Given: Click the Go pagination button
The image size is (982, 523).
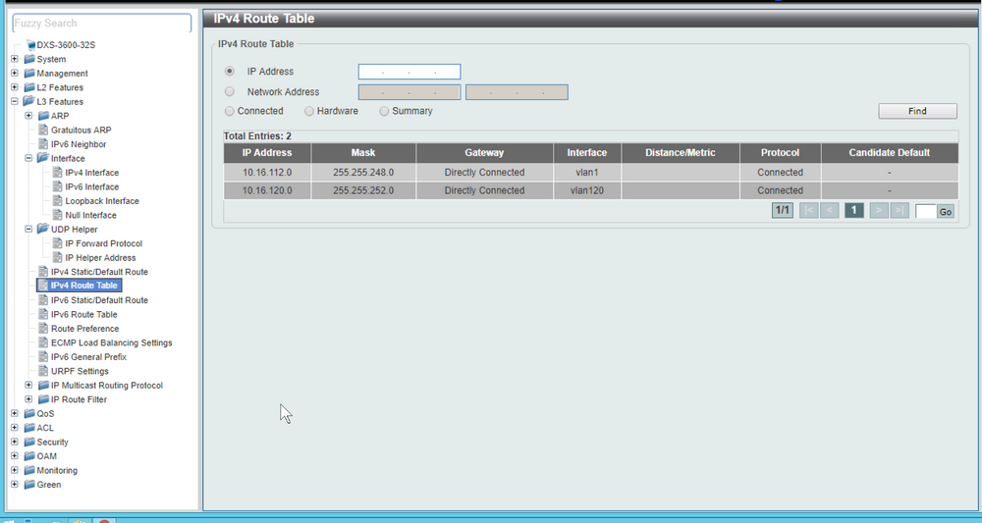Looking at the screenshot, I should (x=945, y=211).
